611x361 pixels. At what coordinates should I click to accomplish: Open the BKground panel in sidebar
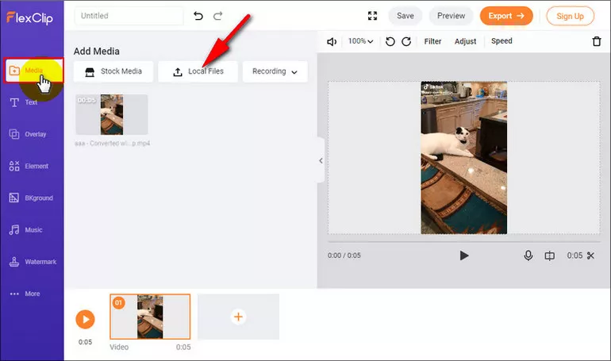(31, 198)
